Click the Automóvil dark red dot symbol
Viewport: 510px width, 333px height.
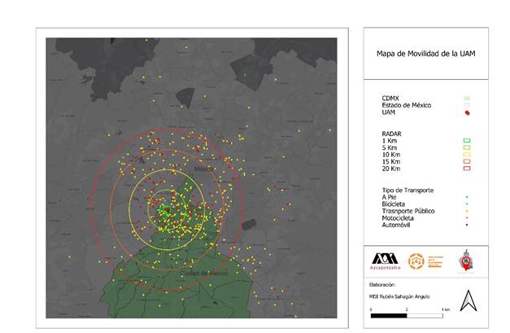[467, 225]
